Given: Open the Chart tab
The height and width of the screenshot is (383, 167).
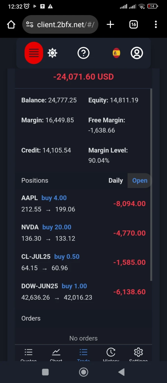Looking at the screenshot, I should (56, 354).
